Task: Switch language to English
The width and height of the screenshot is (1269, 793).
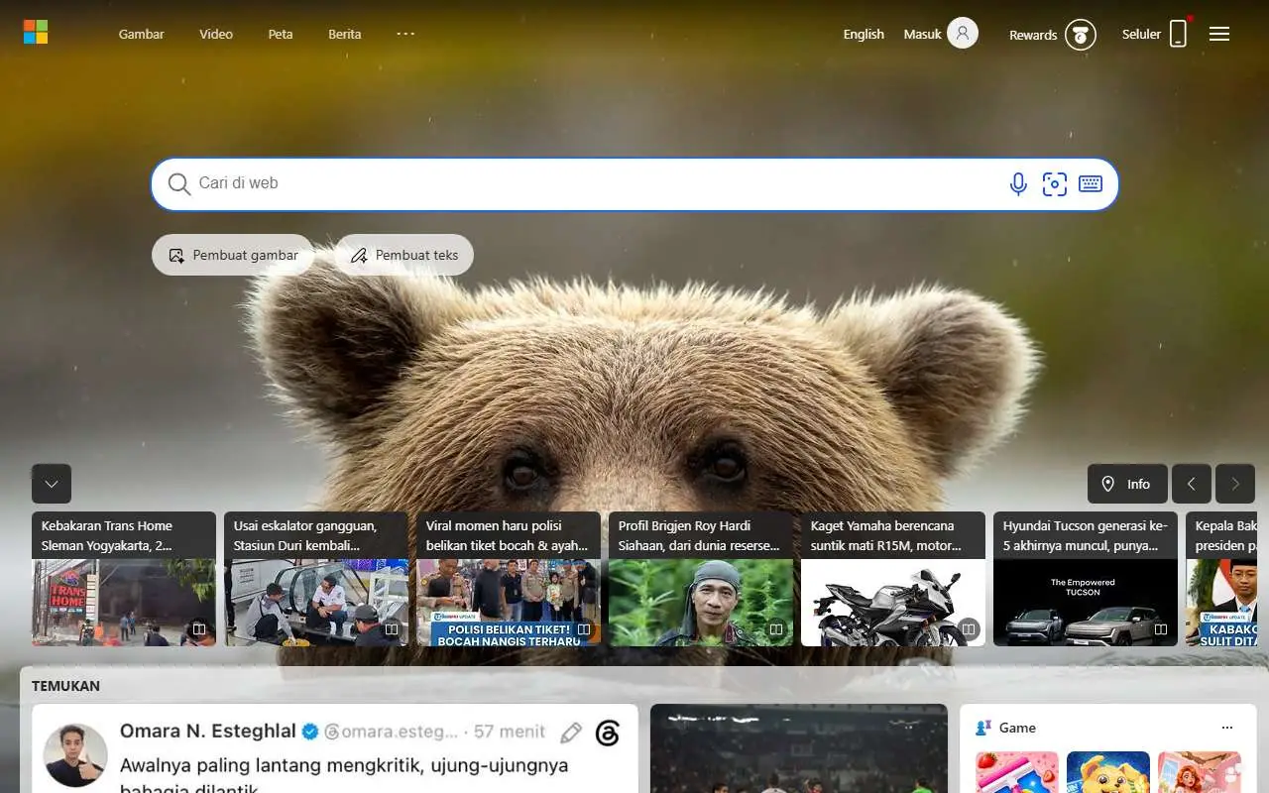Action: (x=864, y=34)
